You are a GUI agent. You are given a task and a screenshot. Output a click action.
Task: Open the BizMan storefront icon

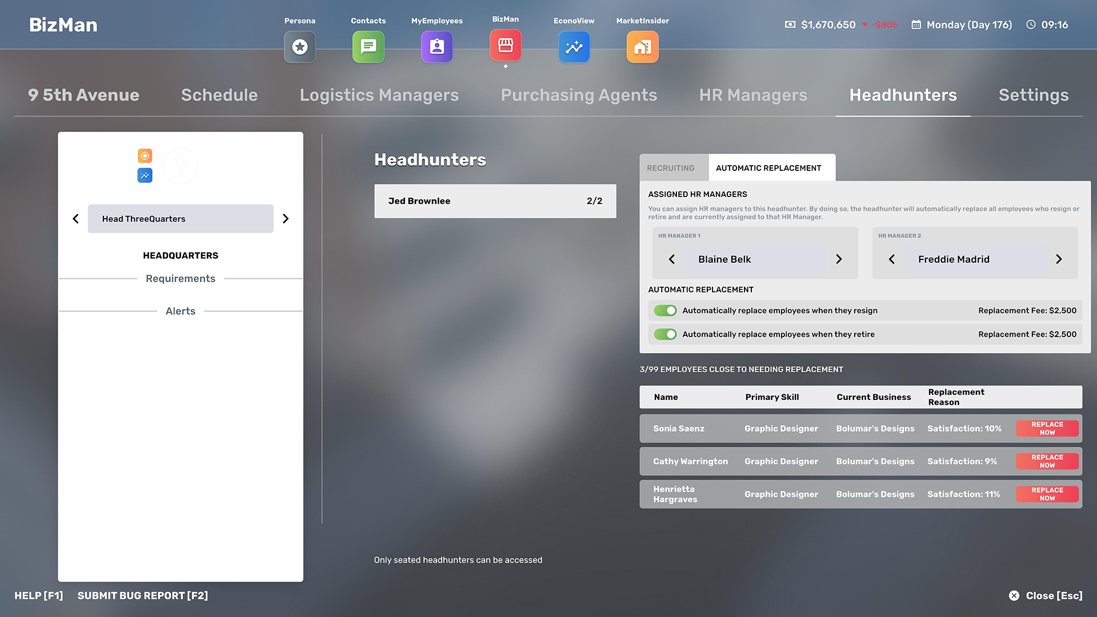(x=505, y=46)
